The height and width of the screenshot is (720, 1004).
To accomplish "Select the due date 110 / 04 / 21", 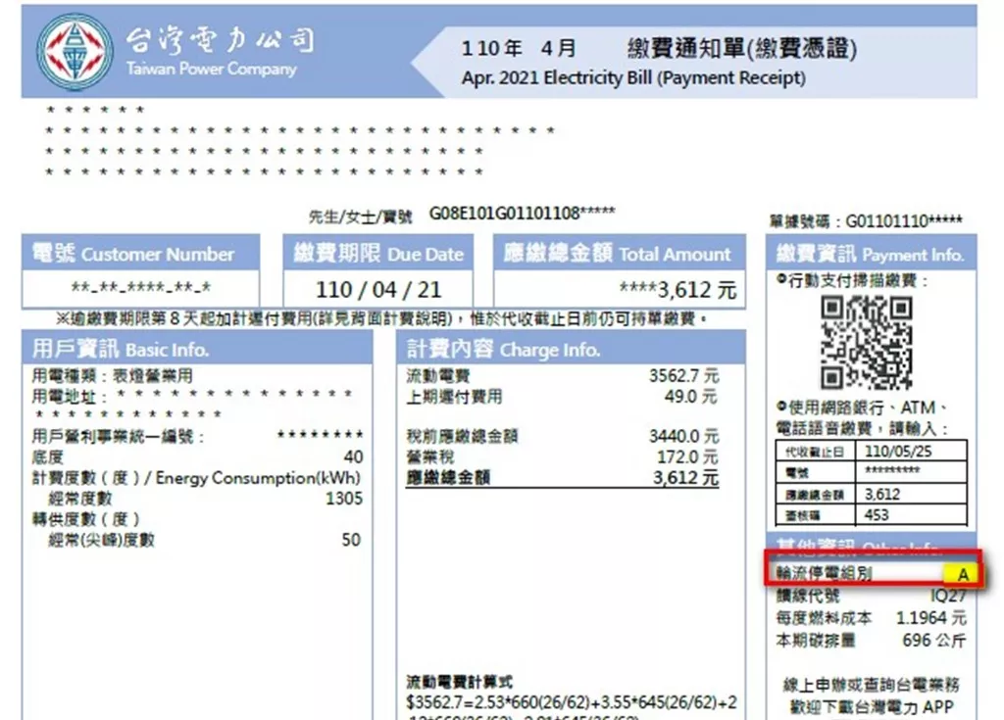I will click(378, 290).
